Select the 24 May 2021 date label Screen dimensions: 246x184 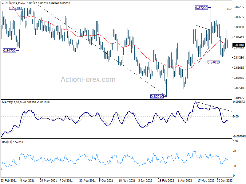pyautogui.click(x=48, y=180)
